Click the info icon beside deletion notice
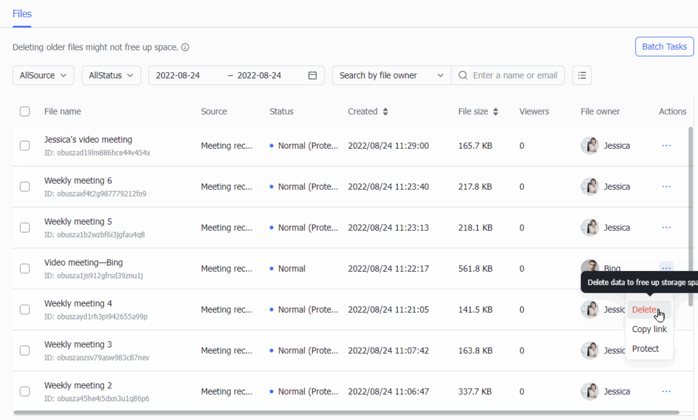698x420 pixels. 185,47
